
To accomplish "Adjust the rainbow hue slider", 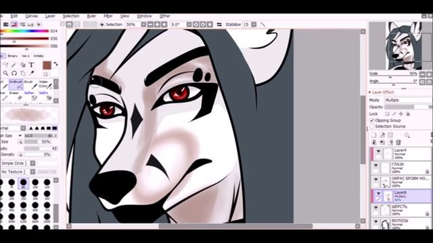I will pos(24,31).
